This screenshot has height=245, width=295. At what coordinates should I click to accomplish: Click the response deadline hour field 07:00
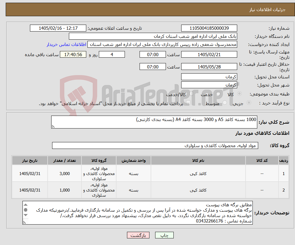[x=152, y=55]
